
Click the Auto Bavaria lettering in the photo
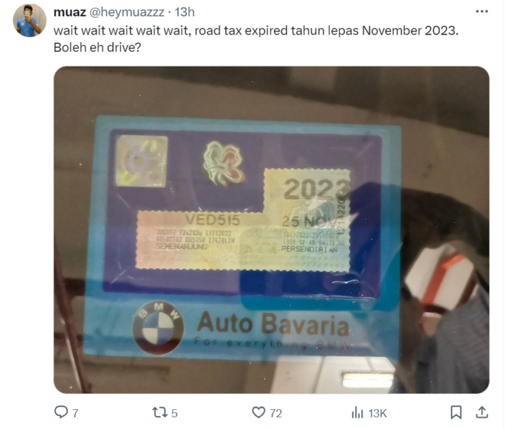[272, 324]
